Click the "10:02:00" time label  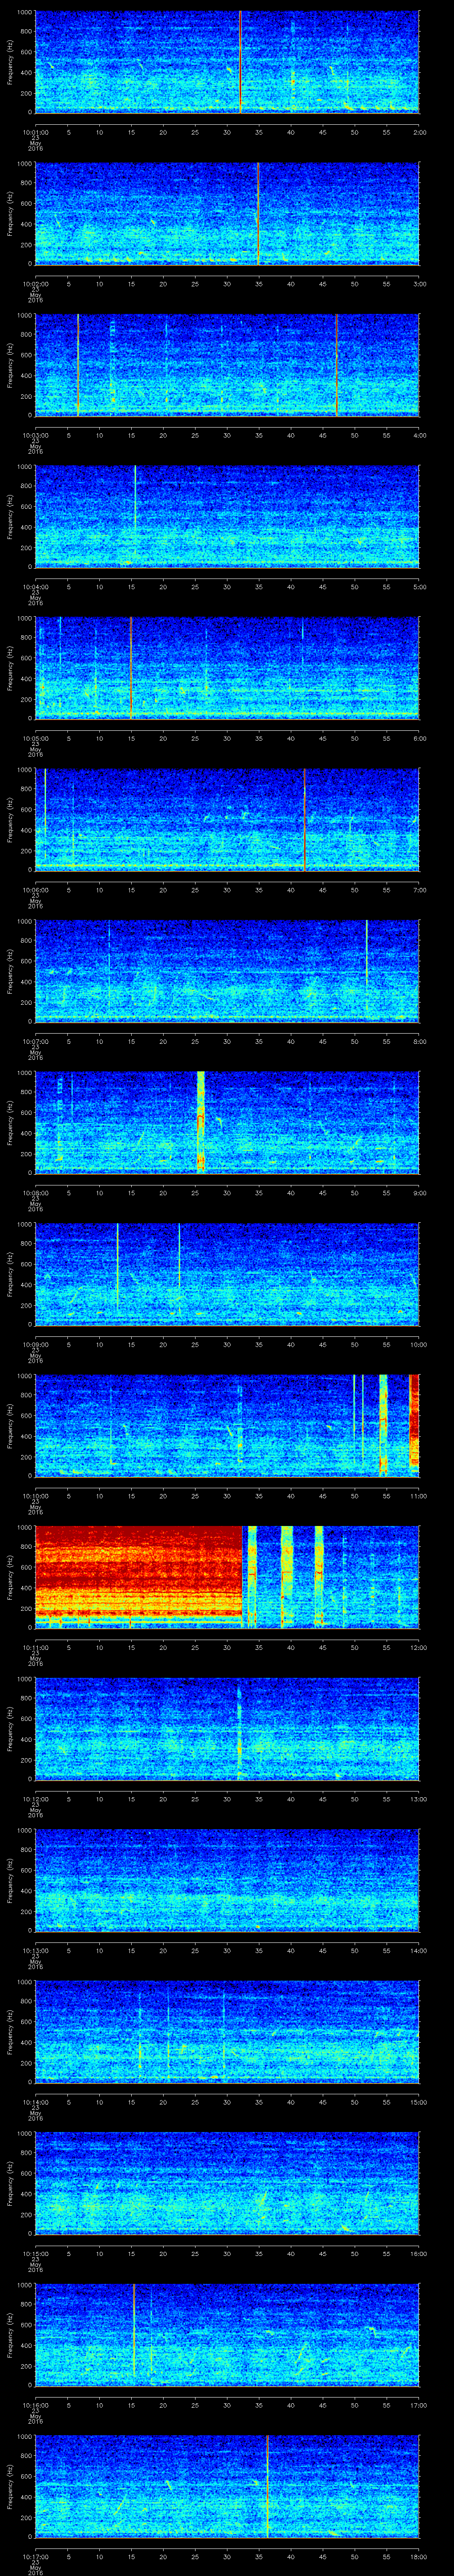pos(36,284)
